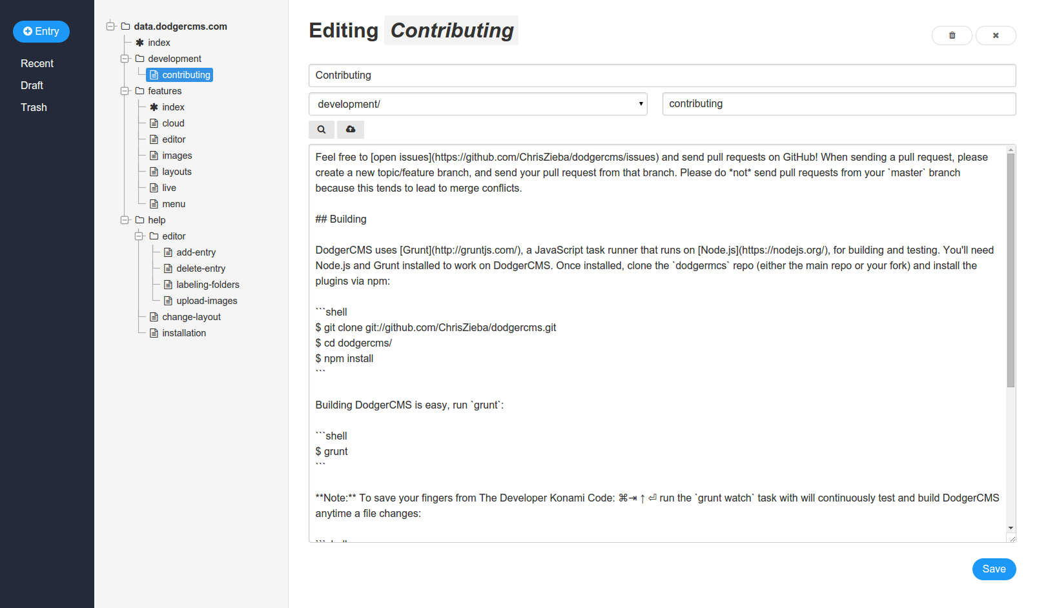
Task: Select the contributing tree entry
Action: click(180, 75)
